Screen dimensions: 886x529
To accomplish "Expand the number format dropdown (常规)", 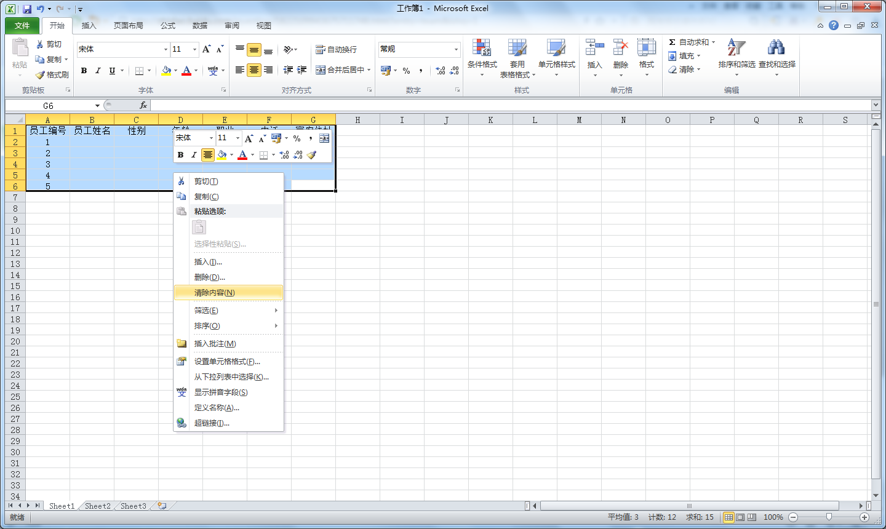I will pyautogui.click(x=456, y=49).
